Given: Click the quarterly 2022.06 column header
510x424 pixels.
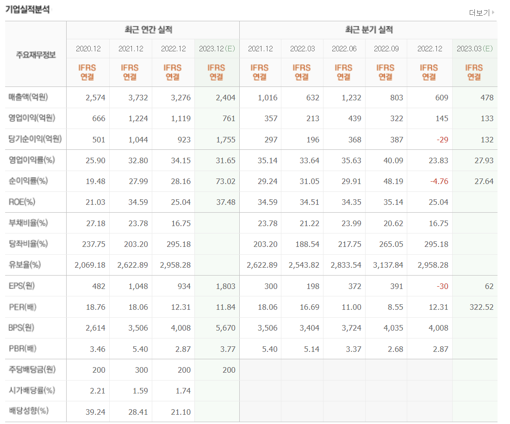Looking at the screenshot, I should 344,49.
